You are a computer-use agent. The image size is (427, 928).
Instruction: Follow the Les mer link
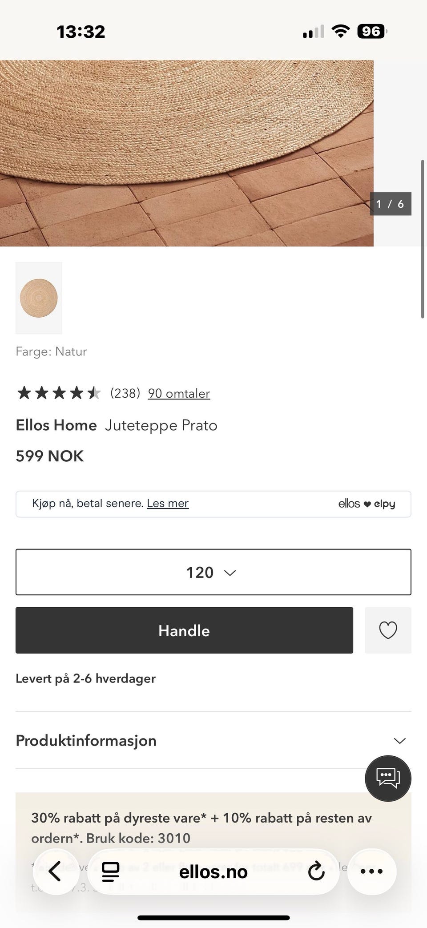pyautogui.click(x=168, y=503)
